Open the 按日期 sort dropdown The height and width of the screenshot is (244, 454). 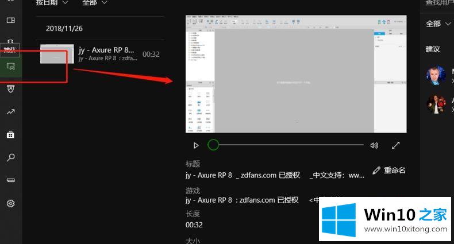pos(52,3)
